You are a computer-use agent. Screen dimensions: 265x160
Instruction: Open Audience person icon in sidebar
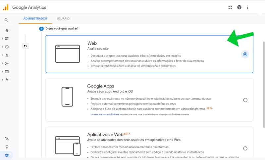click(x=7, y=55)
